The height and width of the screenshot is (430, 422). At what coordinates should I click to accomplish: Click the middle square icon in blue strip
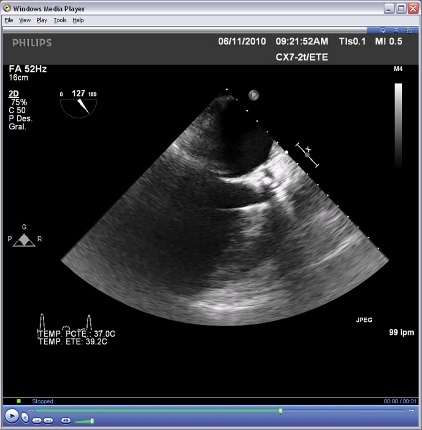[x=396, y=30]
